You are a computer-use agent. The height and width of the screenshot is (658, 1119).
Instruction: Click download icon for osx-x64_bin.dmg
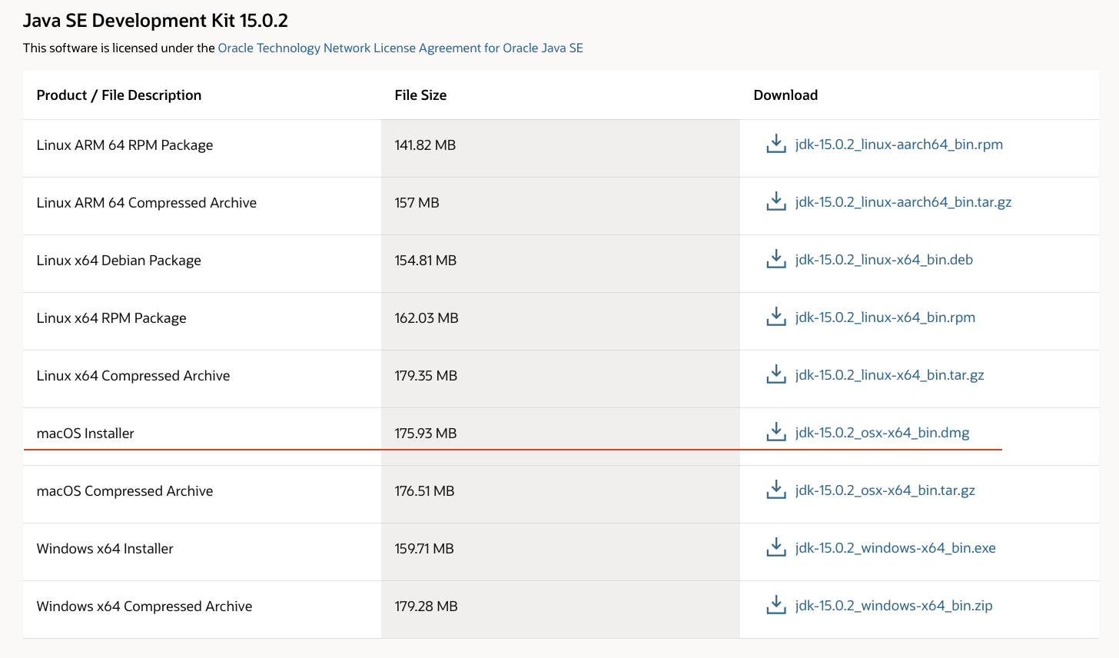[x=776, y=432]
